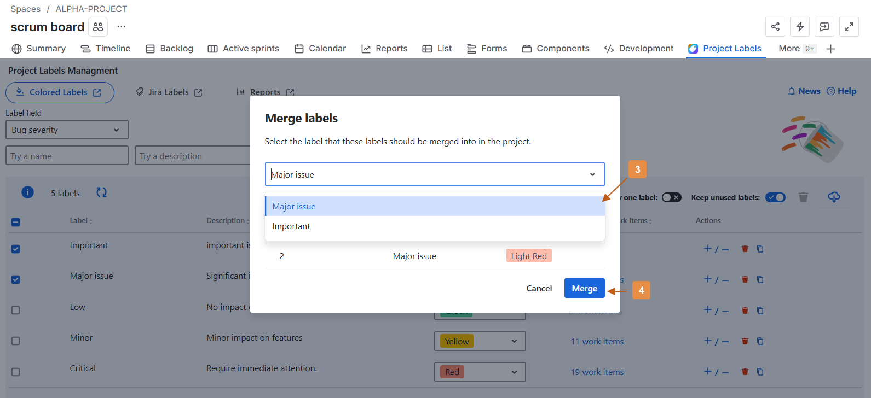
Task: Open the More 9+ tabs menu
Action: point(798,49)
